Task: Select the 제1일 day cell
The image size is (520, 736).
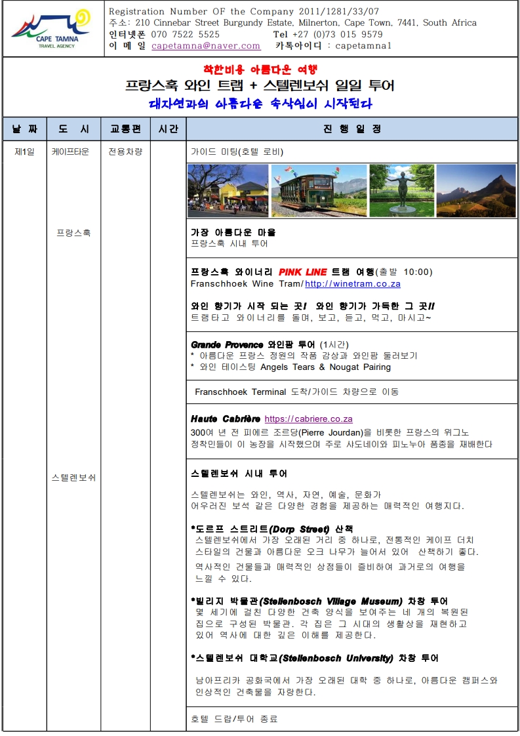Action: (x=24, y=152)
